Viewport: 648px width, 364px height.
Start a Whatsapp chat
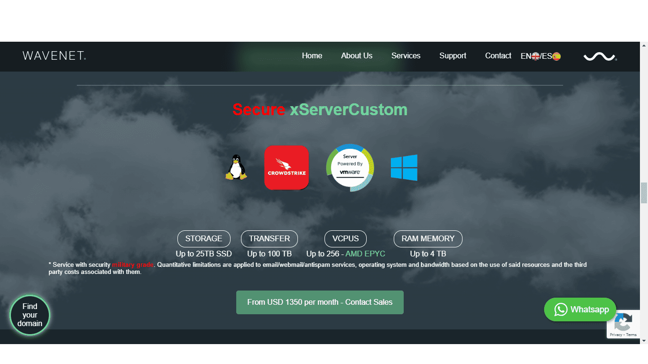[x=580, y=309]
